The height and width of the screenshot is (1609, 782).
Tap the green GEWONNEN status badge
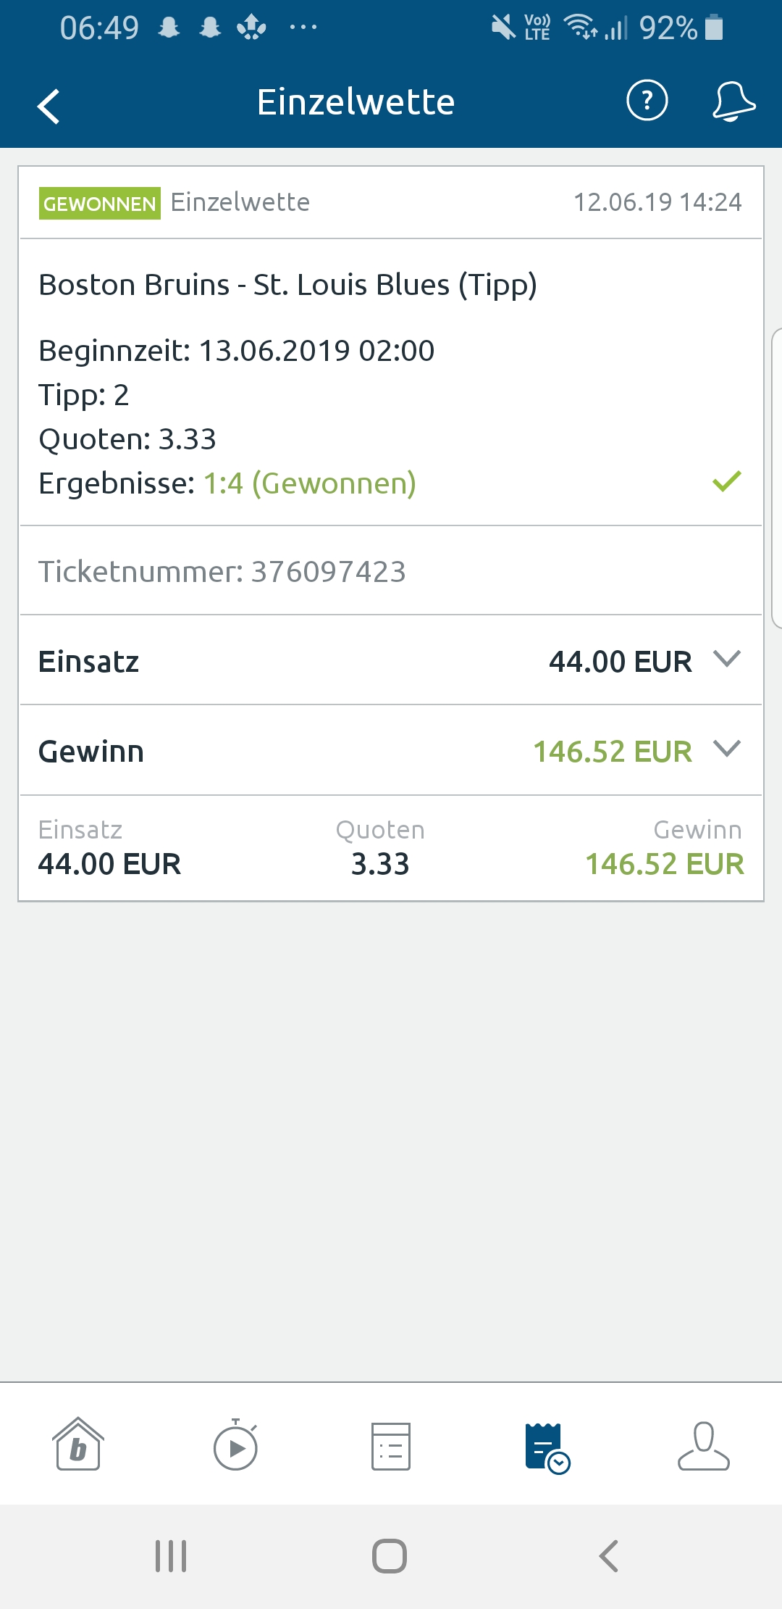point(100,204)
